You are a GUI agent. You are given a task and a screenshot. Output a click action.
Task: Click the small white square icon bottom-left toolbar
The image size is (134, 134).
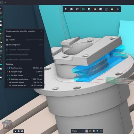(15, 131)
